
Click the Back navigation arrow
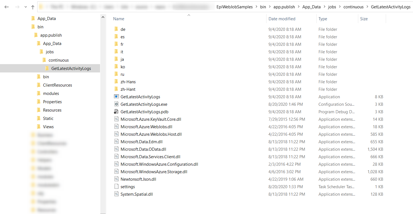[x=7, y=7]
